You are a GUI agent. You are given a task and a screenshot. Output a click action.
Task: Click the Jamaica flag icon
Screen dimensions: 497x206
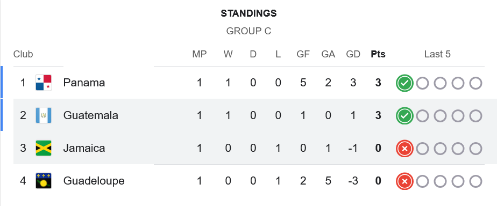[44, 148]
